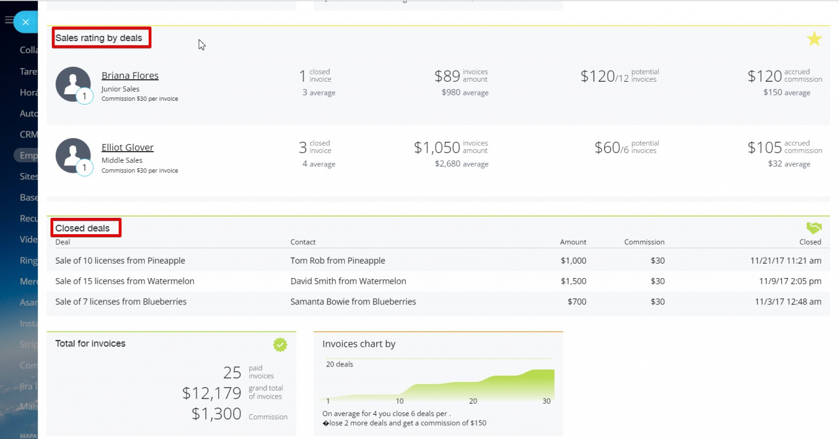Open Sale of 15 licenses from Watermelon deal
The width and height of the screenshot is (839, 439).
125,281
